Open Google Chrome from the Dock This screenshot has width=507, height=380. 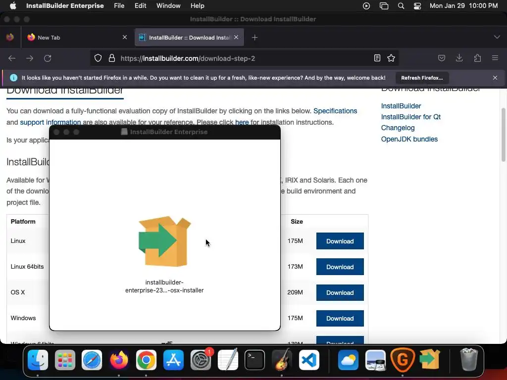coord(146,360)
